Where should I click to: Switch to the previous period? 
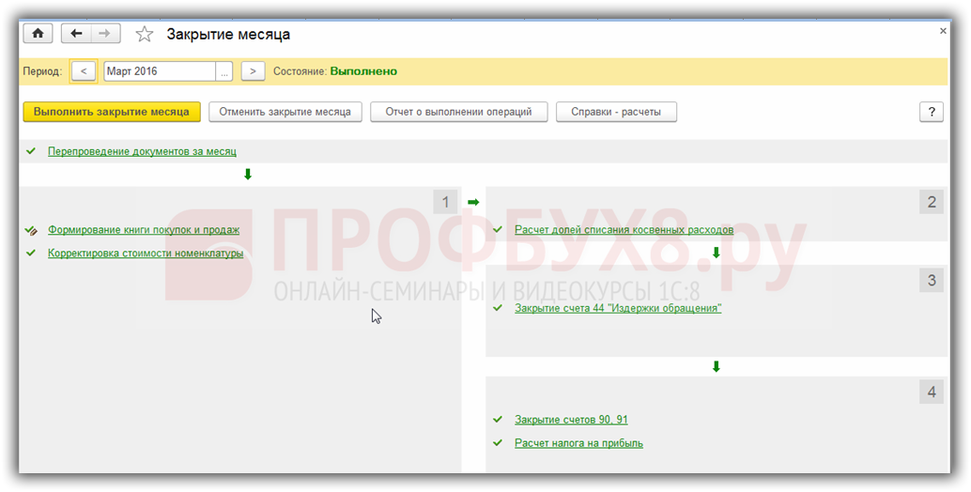tap(84, 71)
